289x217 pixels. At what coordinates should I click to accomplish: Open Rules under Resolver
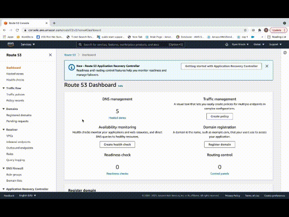10,154
